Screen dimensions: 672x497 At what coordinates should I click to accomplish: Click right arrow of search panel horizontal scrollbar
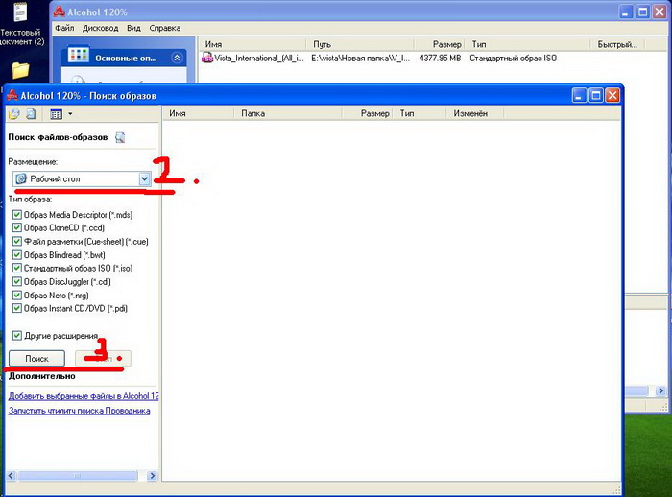(x=152, y=476)
